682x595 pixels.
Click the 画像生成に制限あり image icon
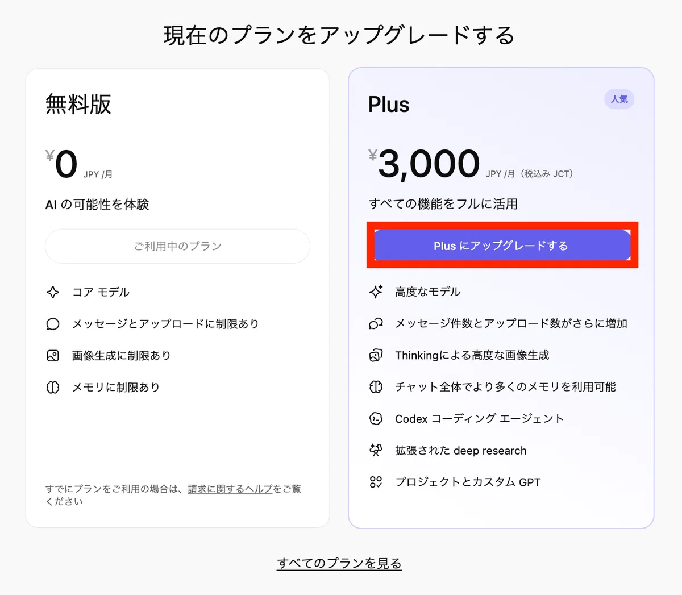(53, 356)
